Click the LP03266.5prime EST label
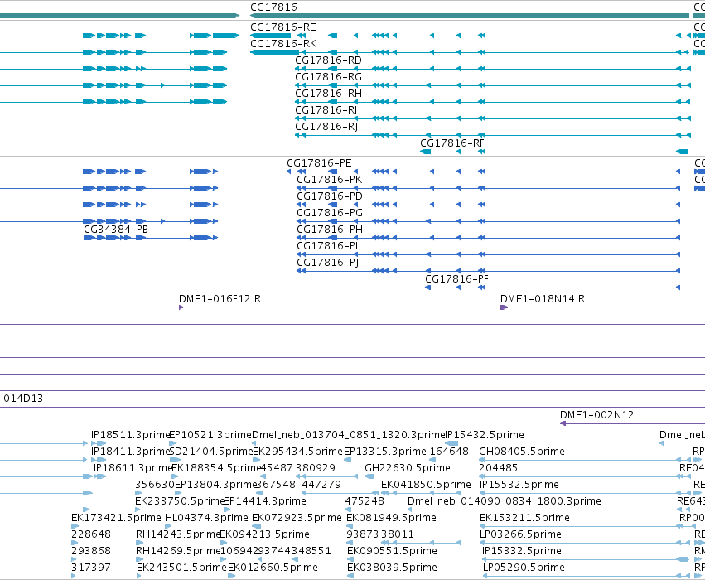The width and height of the screenshot is (705, 580). [x=520, y=535]
